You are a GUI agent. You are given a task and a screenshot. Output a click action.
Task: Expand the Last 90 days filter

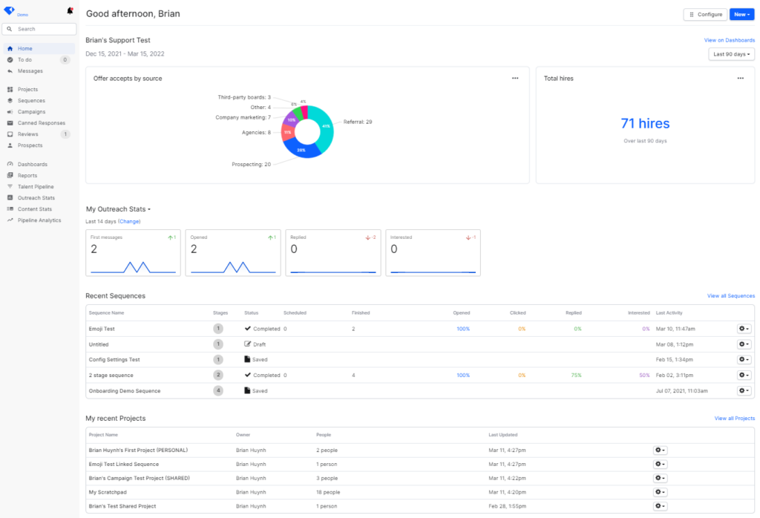[731, 53]
